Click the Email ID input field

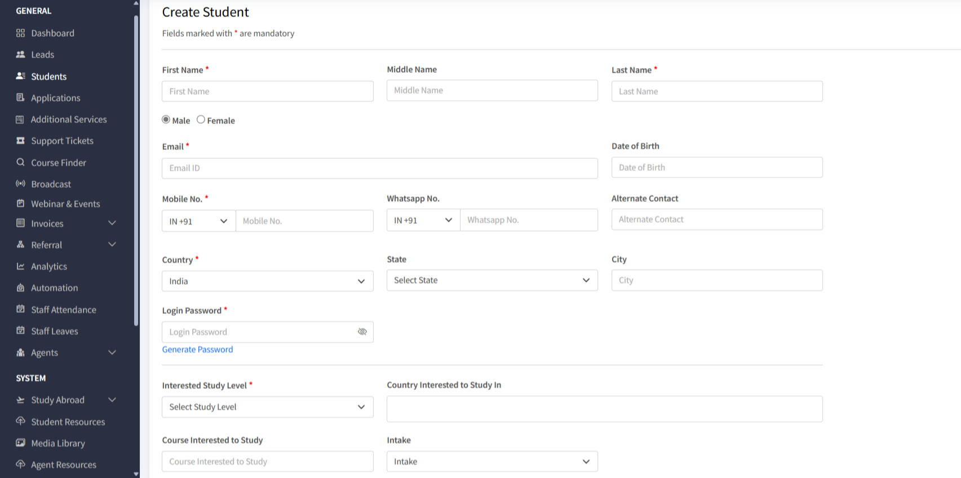379,168
